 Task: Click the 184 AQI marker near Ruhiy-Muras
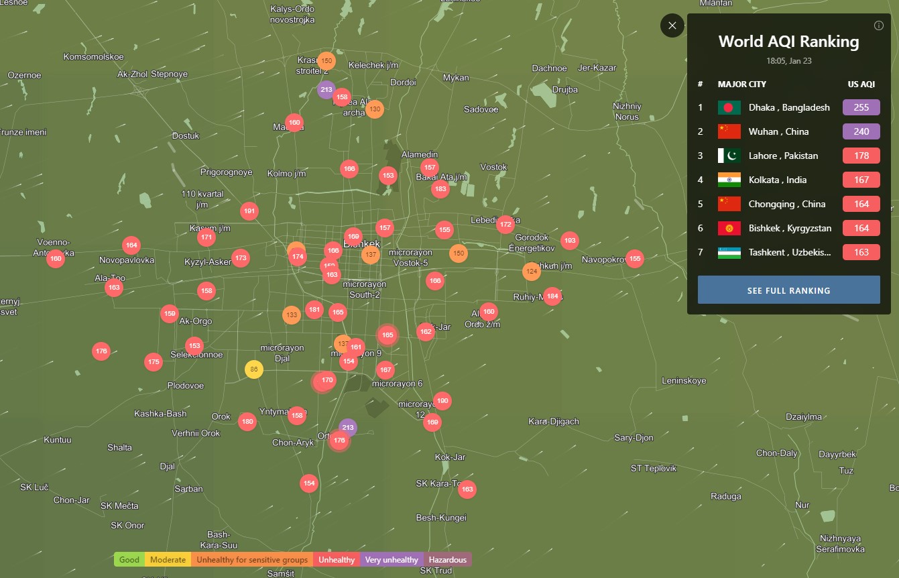[552, 296]
